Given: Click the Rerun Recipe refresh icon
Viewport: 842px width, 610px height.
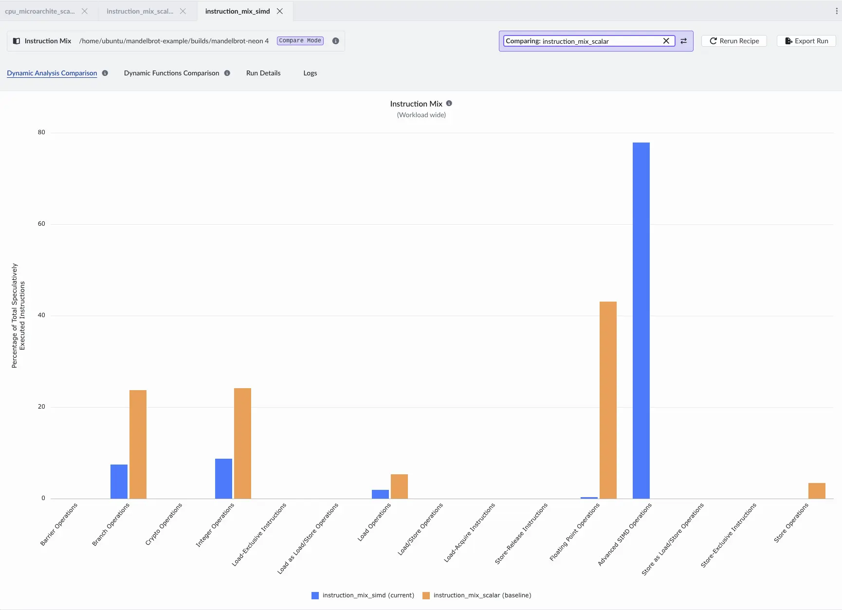Looking at the screenshot, I should click(x=713, y=41).
